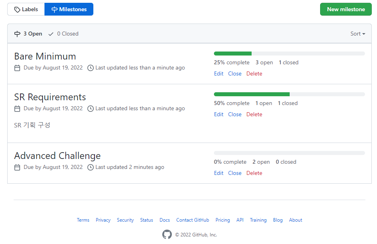Open the About footer link
The width and height of the screenshot is (377, 244).
pos(296,220)
